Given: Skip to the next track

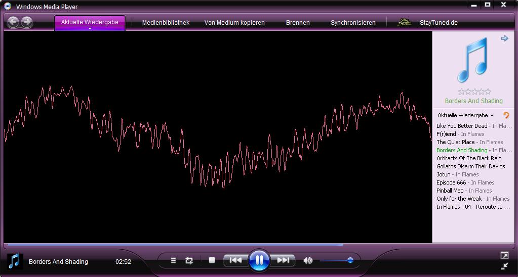Looking at the screenshot, I should click(x=283, y=260).
